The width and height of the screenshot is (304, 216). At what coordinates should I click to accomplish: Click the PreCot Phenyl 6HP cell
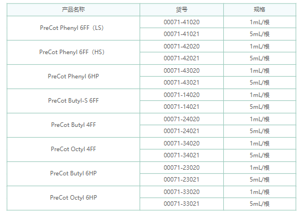pyautogui.click(x=73, y=76)
